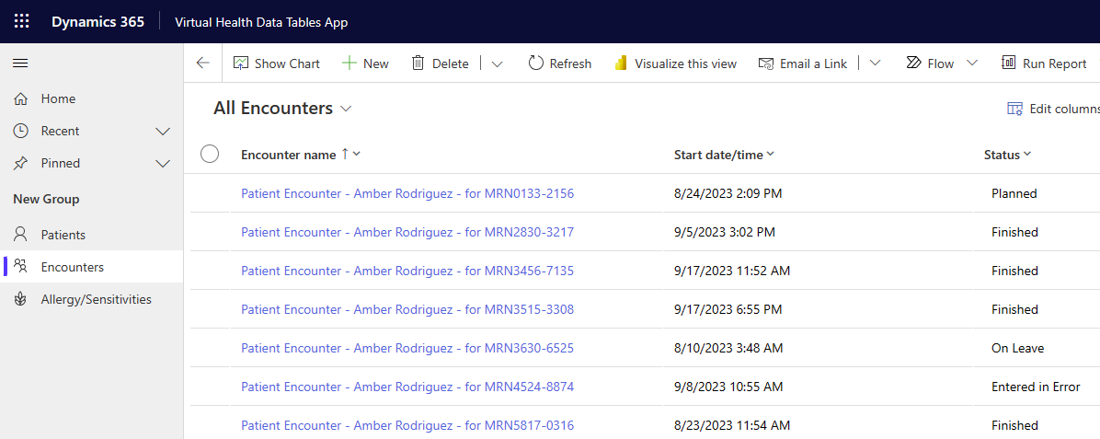
Task: Click the Virtual Health Data Tables App name
Action: pos(261,22)
